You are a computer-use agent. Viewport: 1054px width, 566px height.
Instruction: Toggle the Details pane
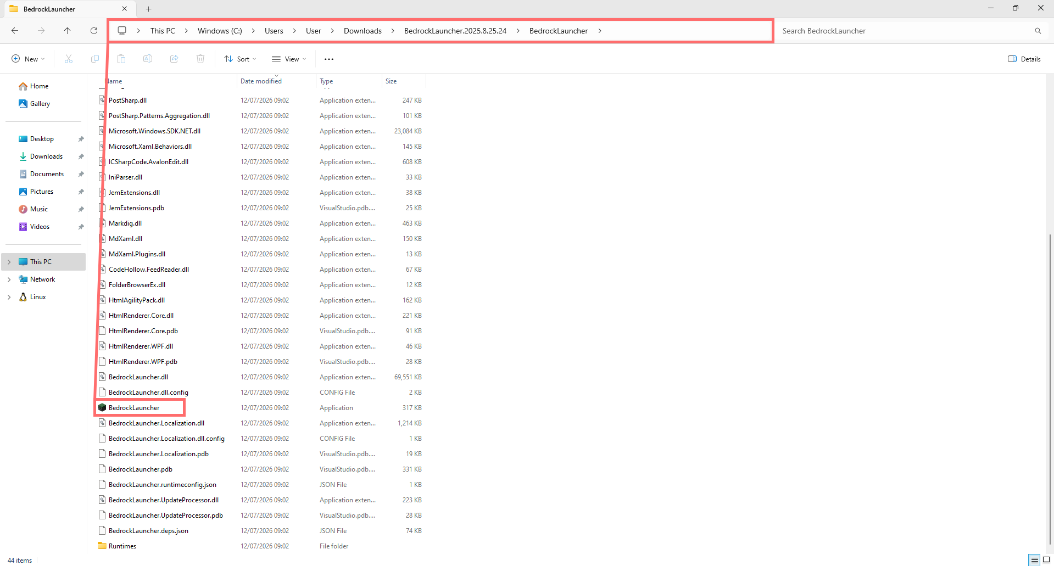(x=1024, y=59)
